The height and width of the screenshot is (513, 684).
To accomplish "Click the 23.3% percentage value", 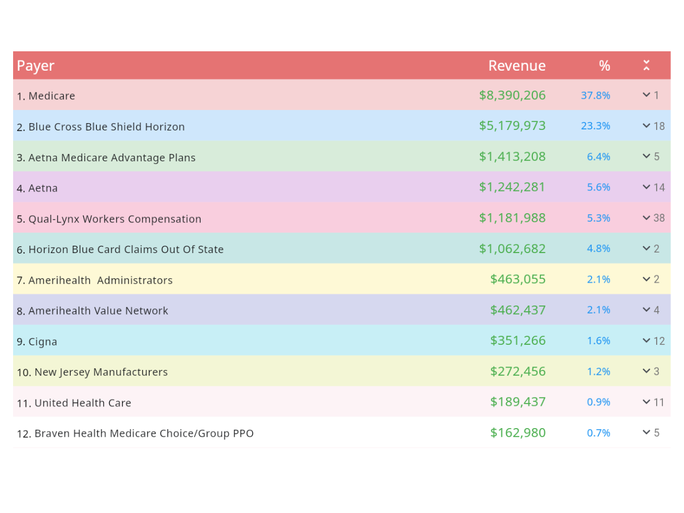I will tap(596, 126).
